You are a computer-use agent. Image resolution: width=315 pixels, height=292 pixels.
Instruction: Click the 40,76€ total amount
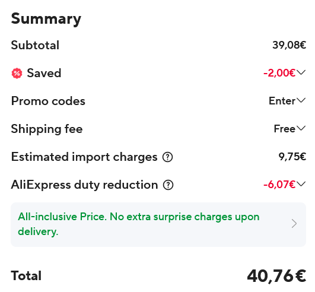click(276, 276)
